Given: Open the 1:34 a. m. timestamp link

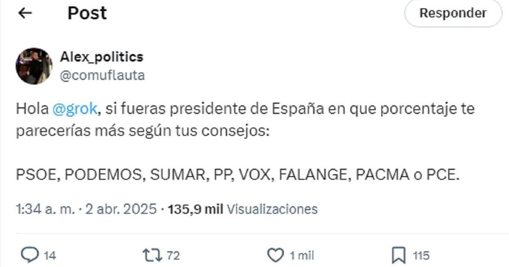Looking at the screenshot, I should click(x=45, y=209).
